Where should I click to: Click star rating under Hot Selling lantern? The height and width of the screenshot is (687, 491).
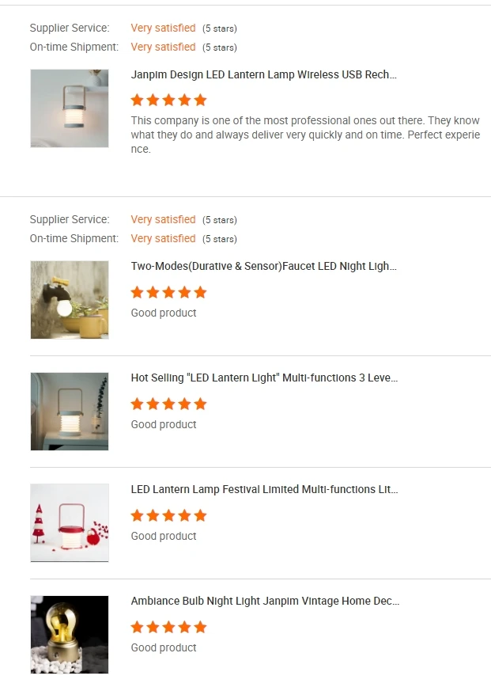[168, 404]
